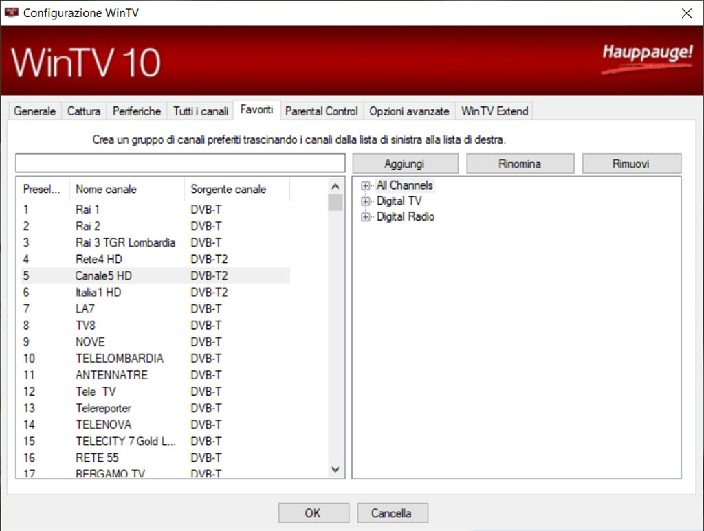Viewport: 704px width, 531px height.
Task: Expand the Digital Radio tree node
Action: [366, 217]
